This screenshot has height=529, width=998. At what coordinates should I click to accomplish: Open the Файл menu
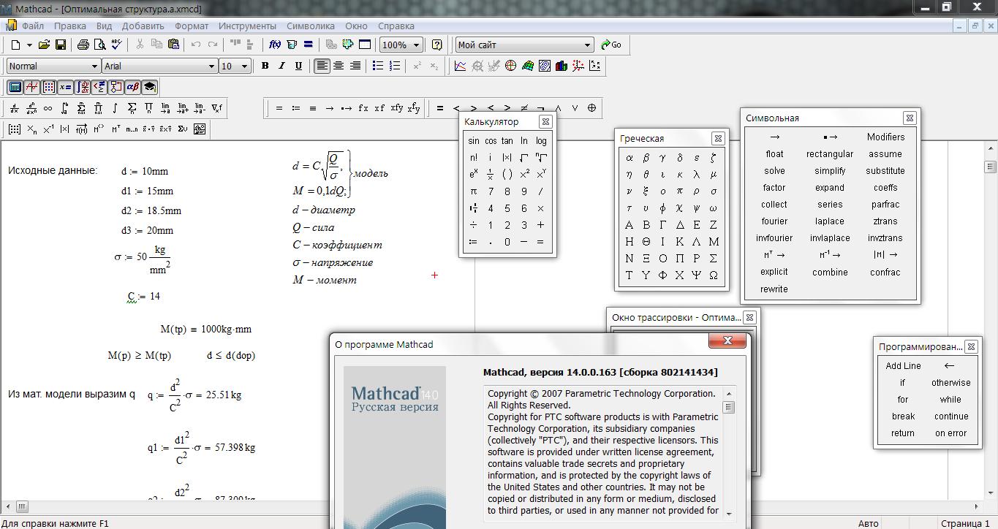pos(33,26)
